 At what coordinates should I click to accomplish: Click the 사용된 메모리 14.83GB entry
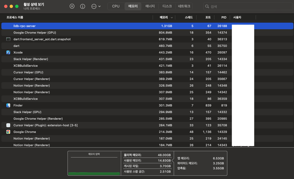147,161
